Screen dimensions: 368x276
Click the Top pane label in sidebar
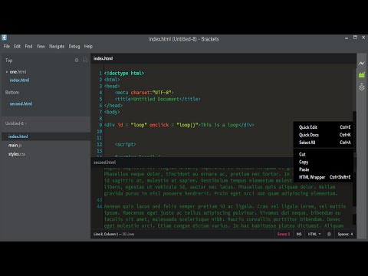coord(8,61)
